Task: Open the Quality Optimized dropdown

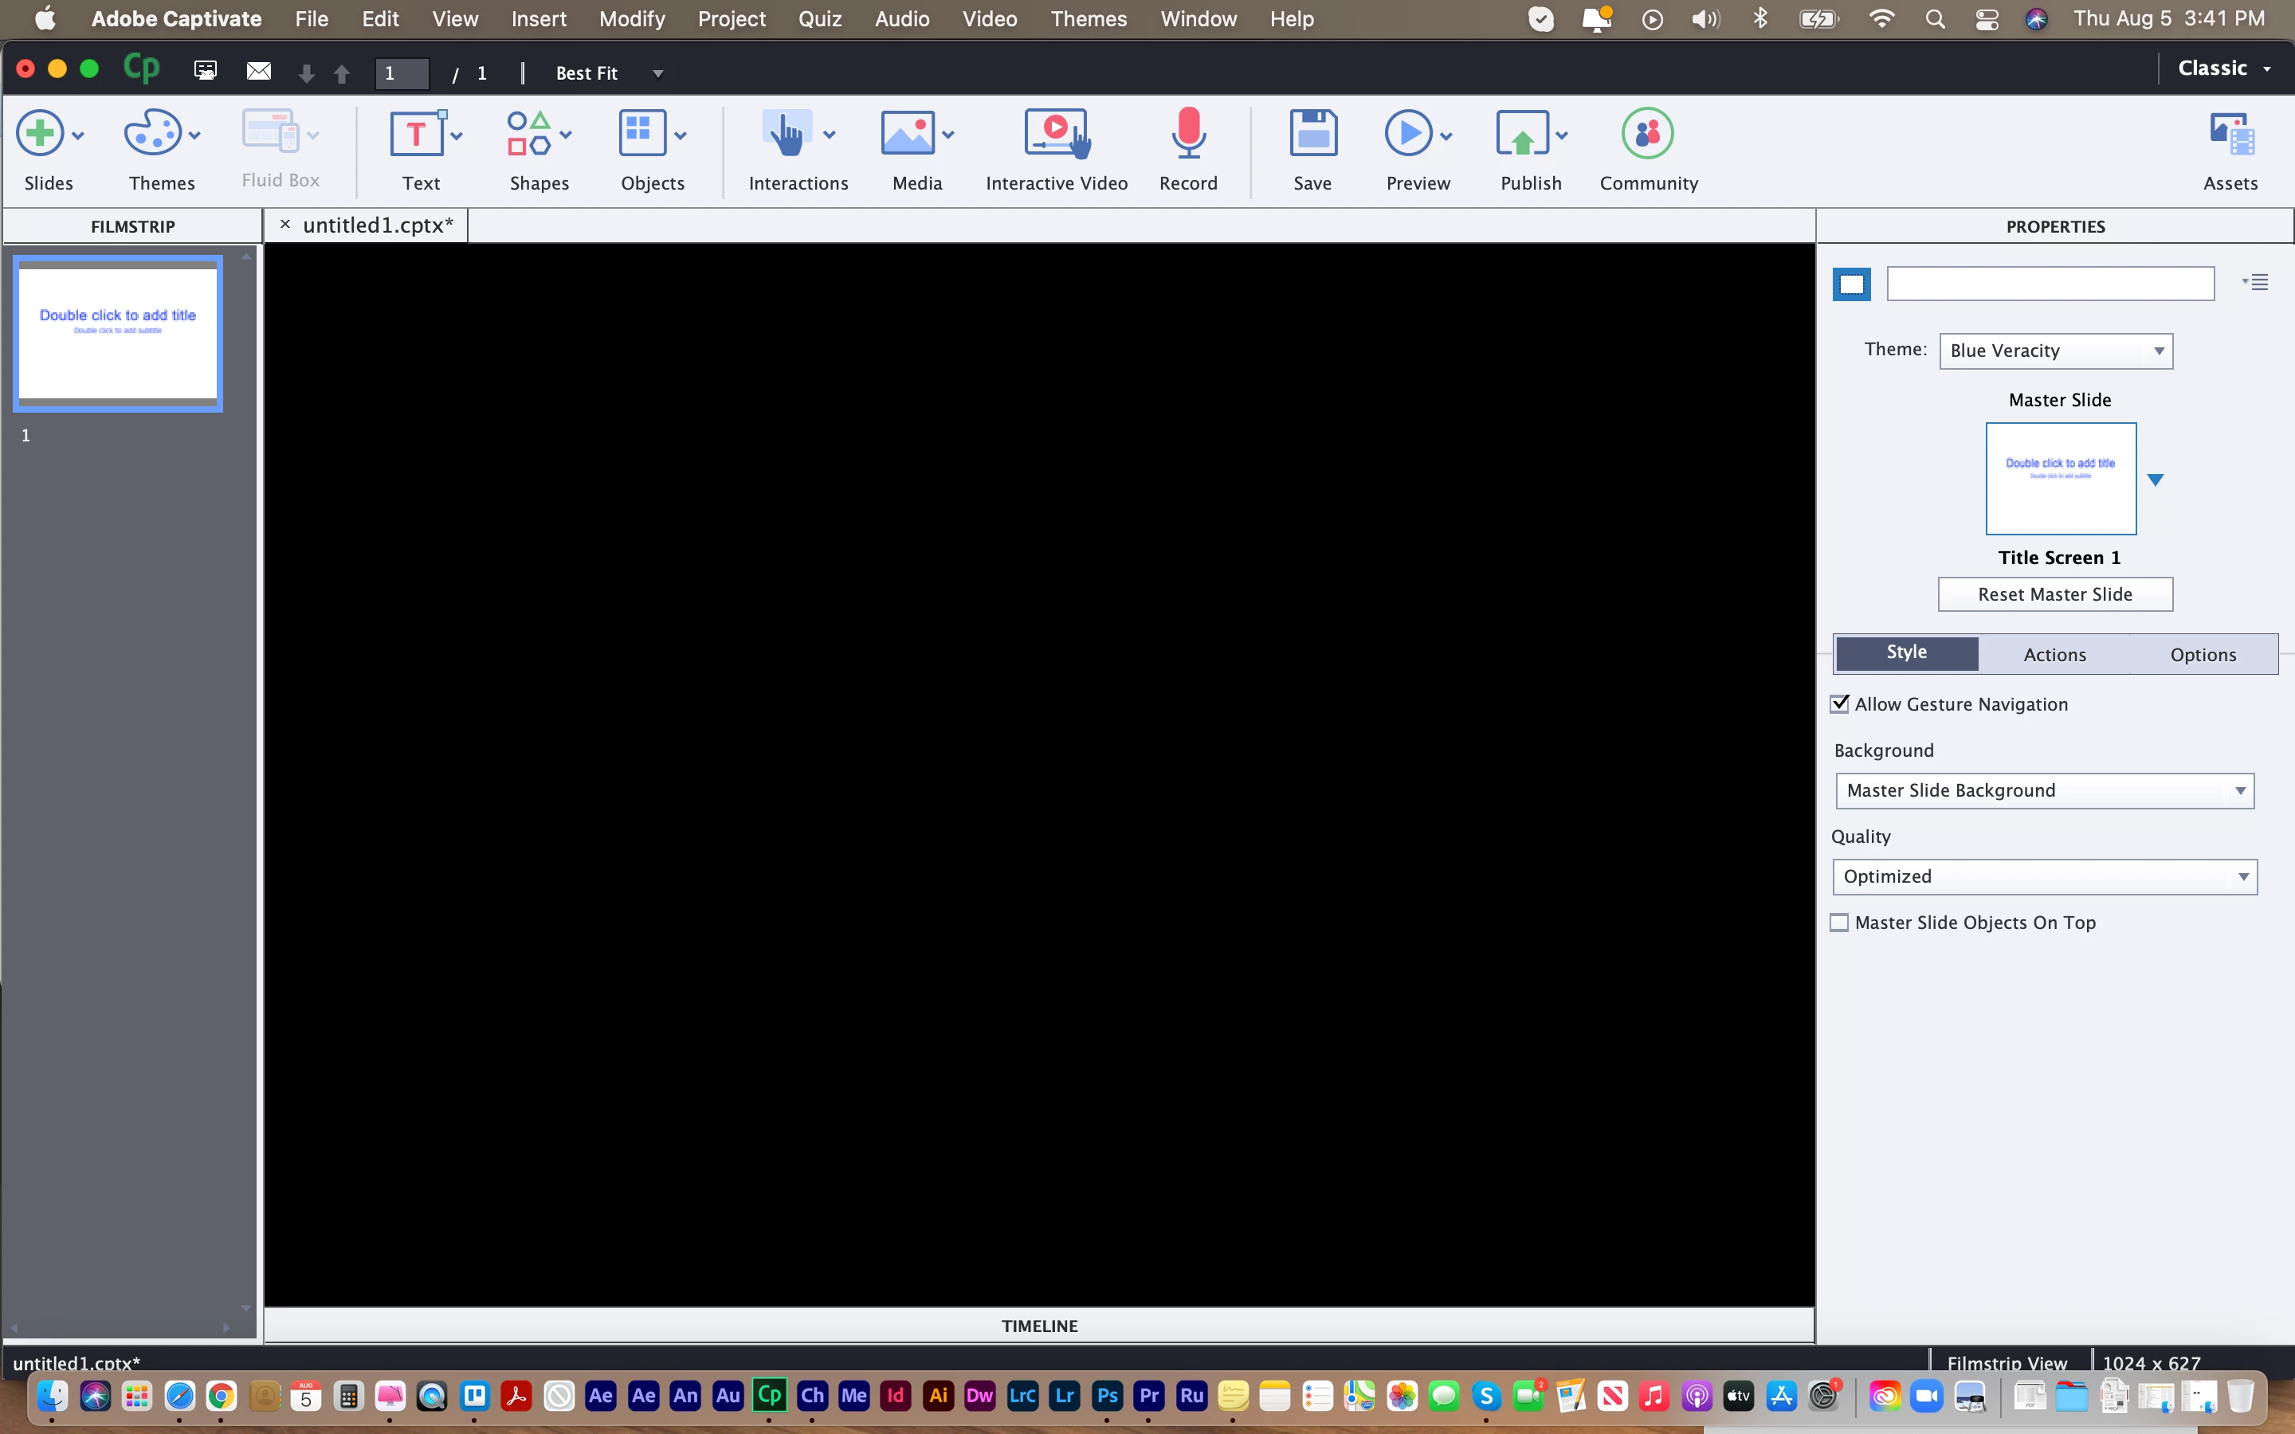Action: point(2044,876)
